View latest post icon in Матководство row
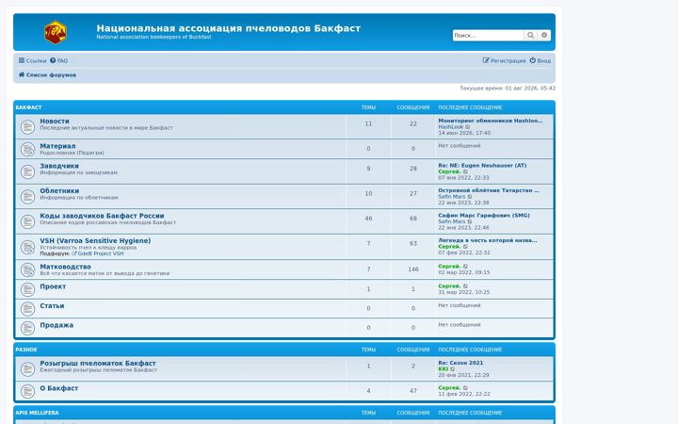This screenshot has height=424, width=678. click(x=465, y=267)
